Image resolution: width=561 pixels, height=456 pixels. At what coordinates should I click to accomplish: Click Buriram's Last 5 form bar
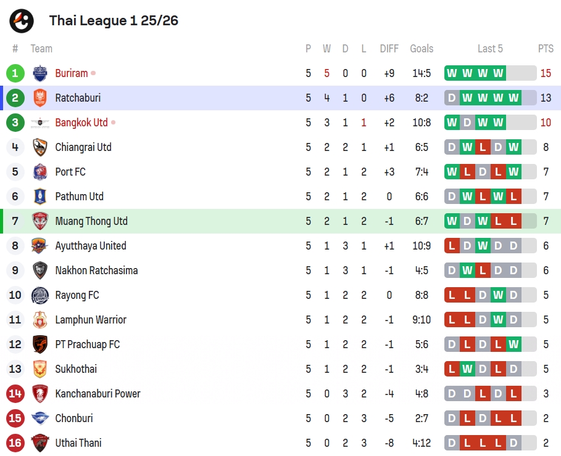coord(490,73)
